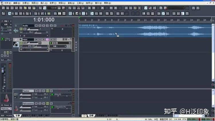Toggle RD automation read on MIDI track

click(x=21, y=43)
